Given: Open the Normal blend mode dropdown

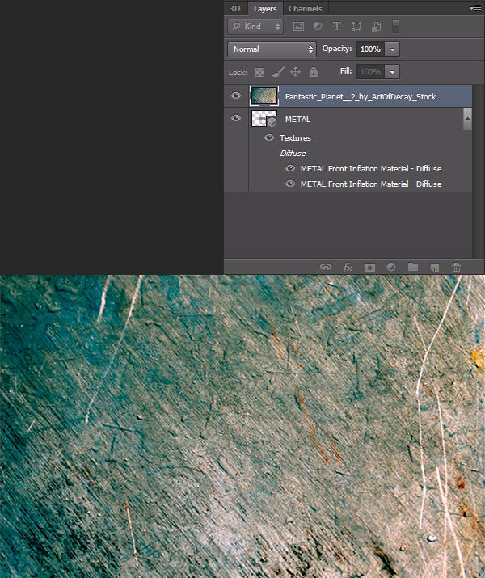Looking at the screenshot, I should click(271, 49).
